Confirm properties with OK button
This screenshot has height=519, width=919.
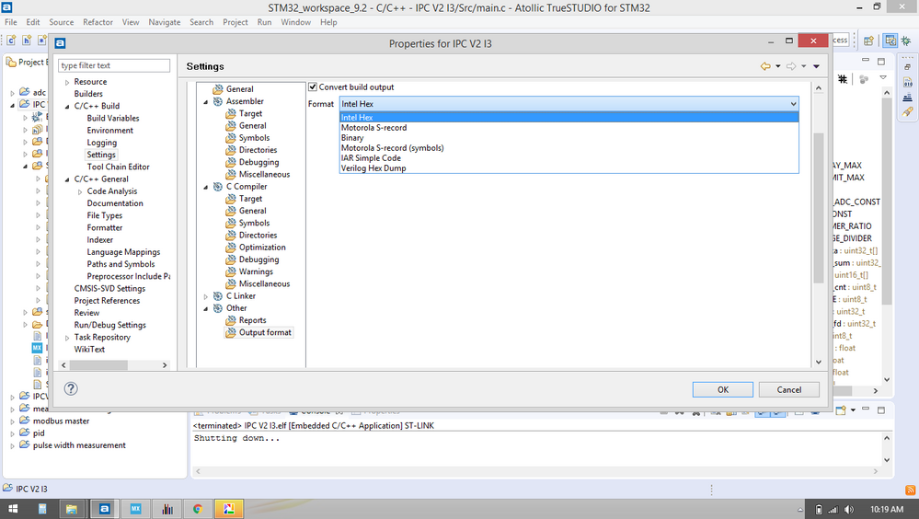(723, 389)
